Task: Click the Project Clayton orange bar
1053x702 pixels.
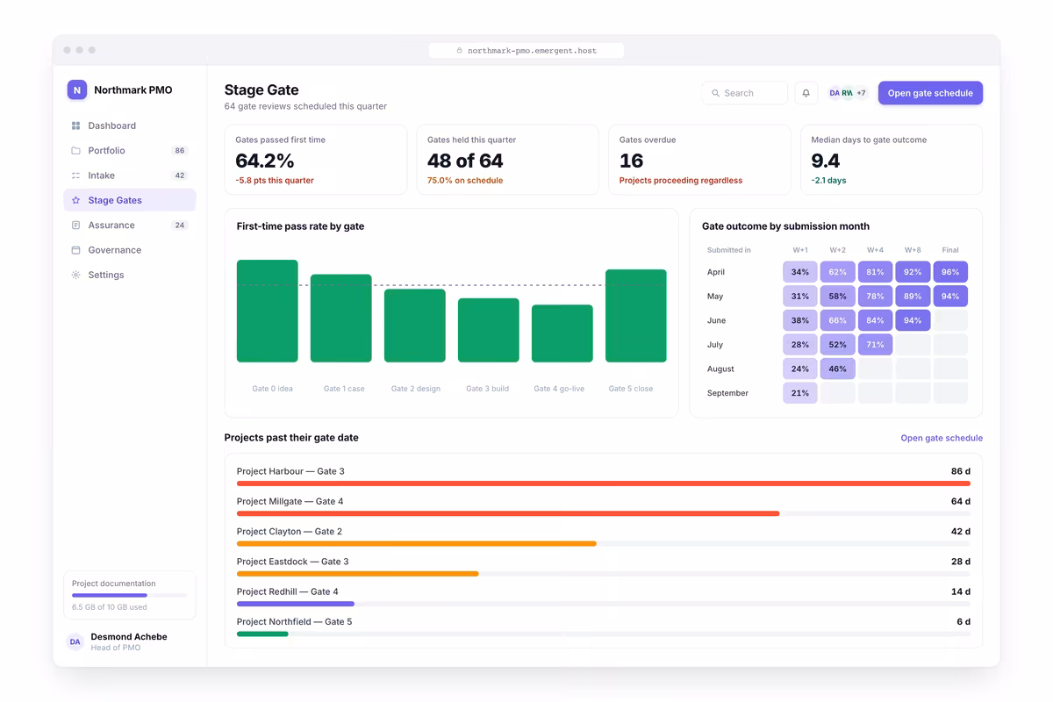Action: [417, 543]
